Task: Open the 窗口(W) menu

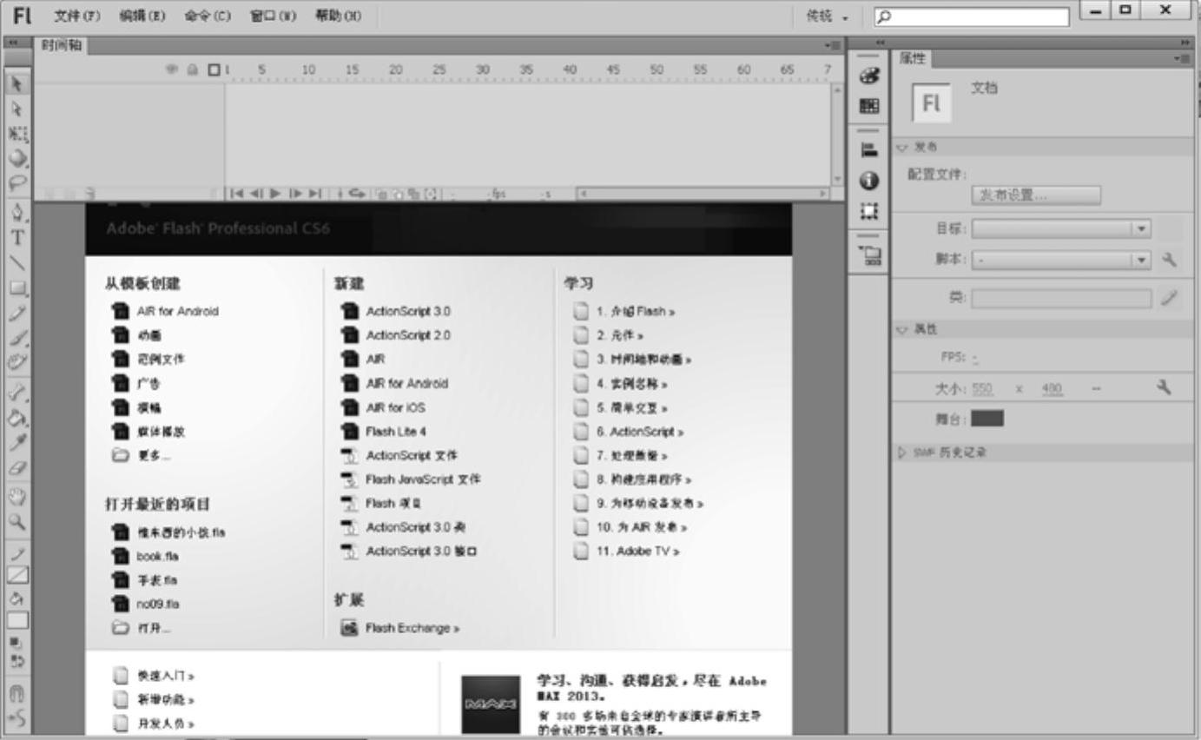Action: click(272, 15)
